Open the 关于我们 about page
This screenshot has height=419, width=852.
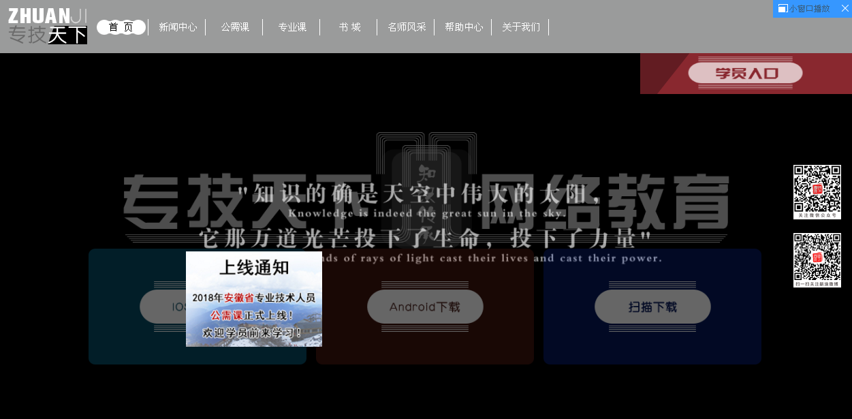click(x=521, y=27)
